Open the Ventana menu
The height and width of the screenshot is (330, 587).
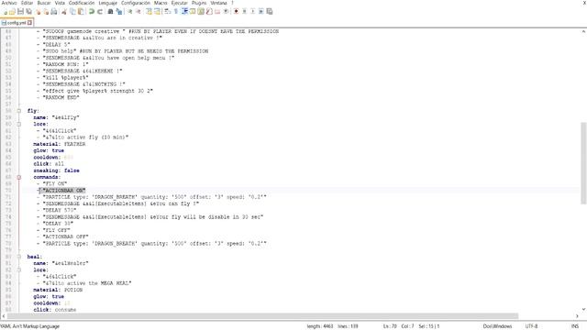(218, 3)
